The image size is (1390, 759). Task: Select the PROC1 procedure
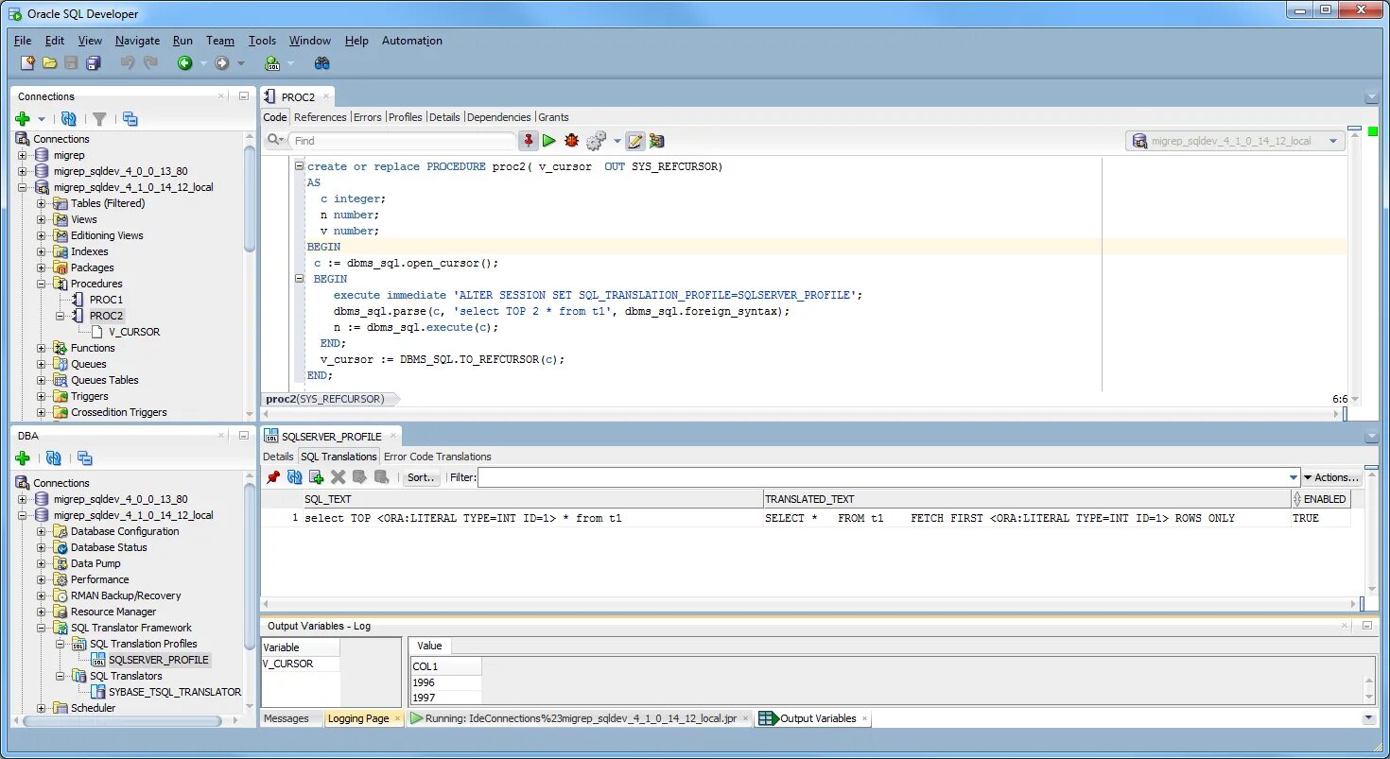(106, 300)
